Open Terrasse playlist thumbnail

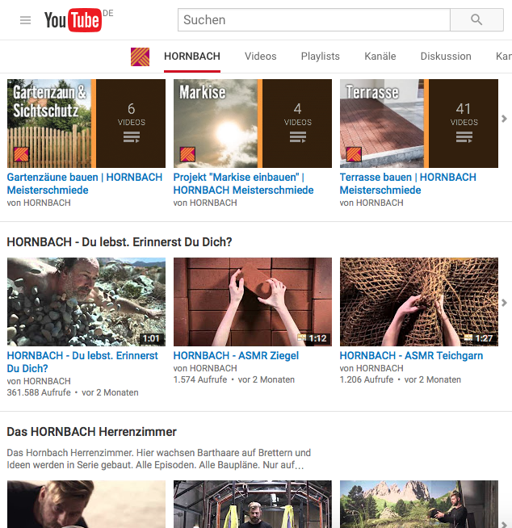click(419, 124)
